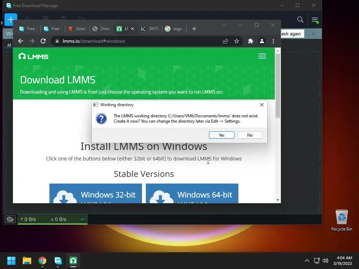Close the Working directory dialog

coord(262,105)
